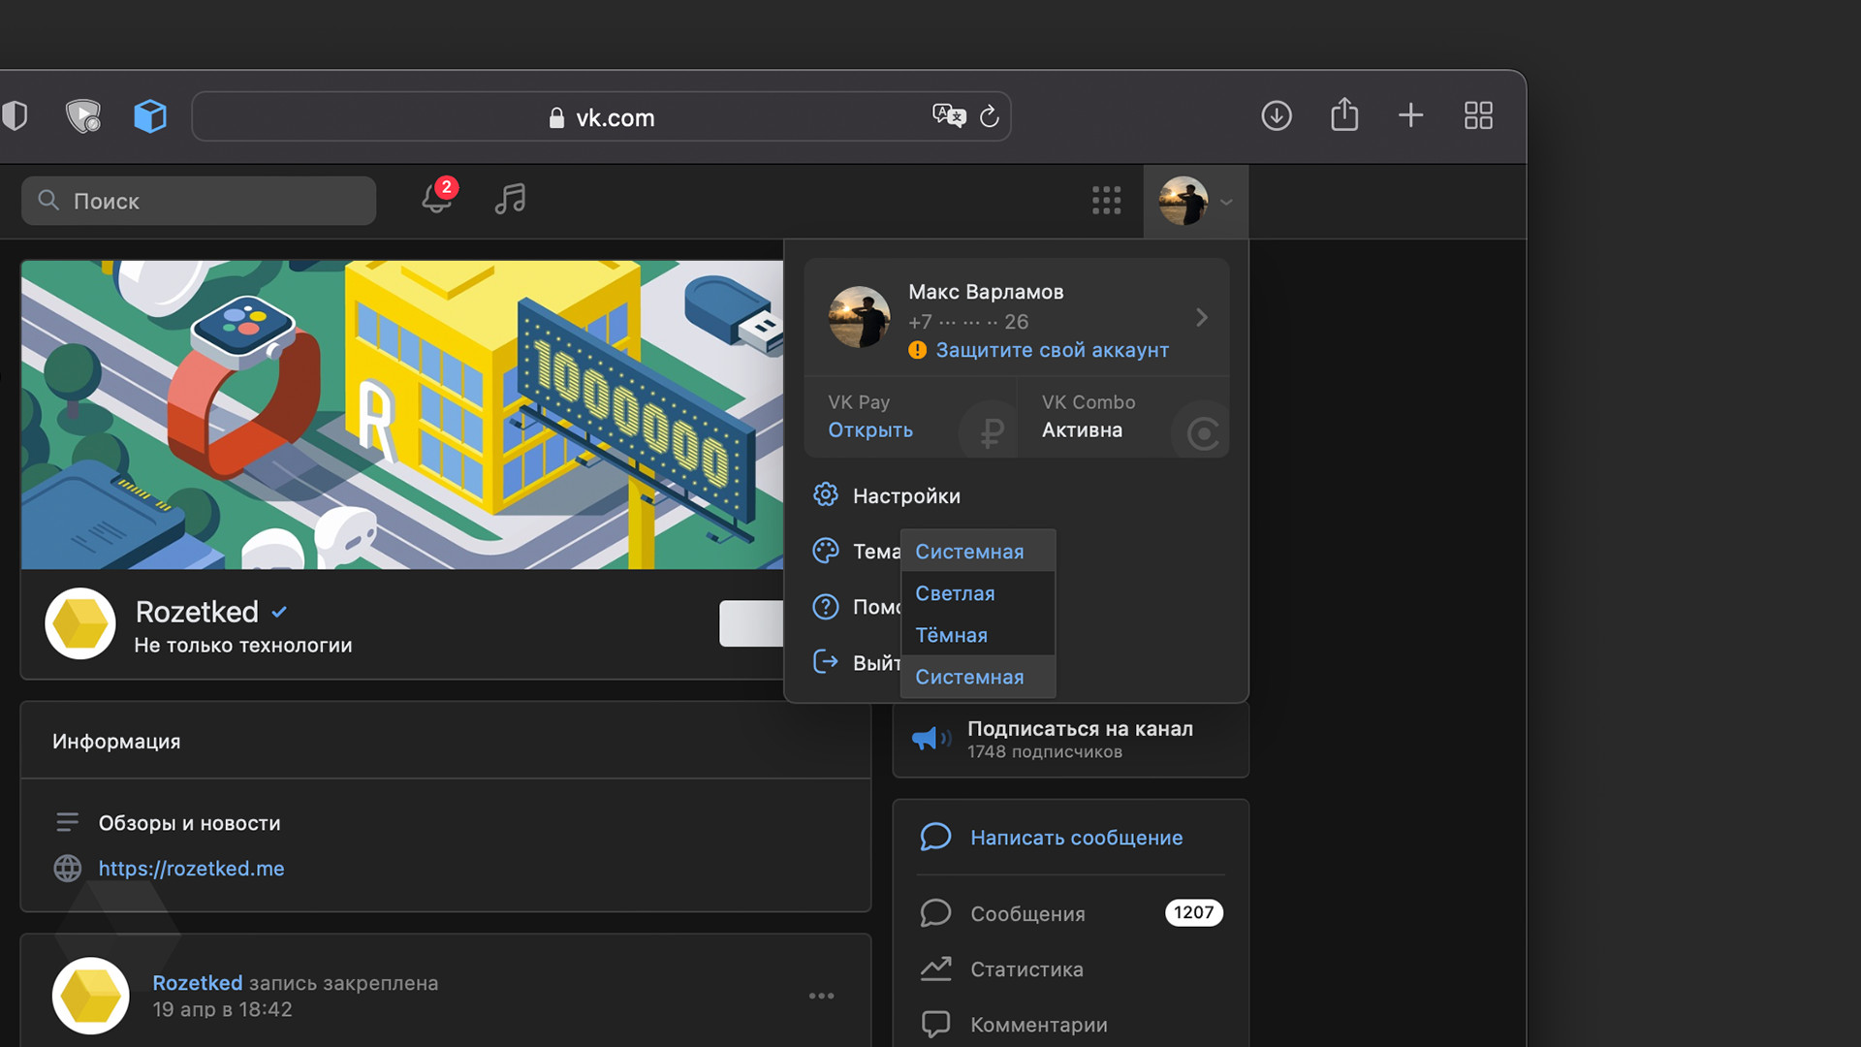This screenshot has height=1047, width=1861.
Task: Click the translate page icon in address bar
Action: tap(949, 116)
